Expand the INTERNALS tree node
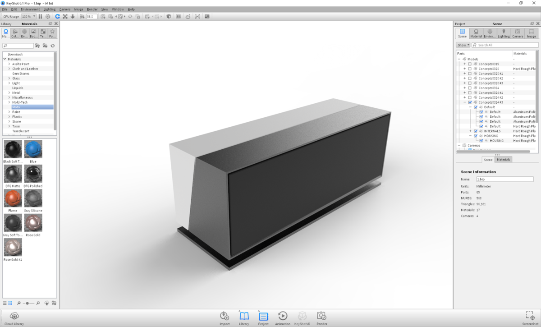Image resolution: width=541 pixels, height=327 pixels. (x=470, y=131)
